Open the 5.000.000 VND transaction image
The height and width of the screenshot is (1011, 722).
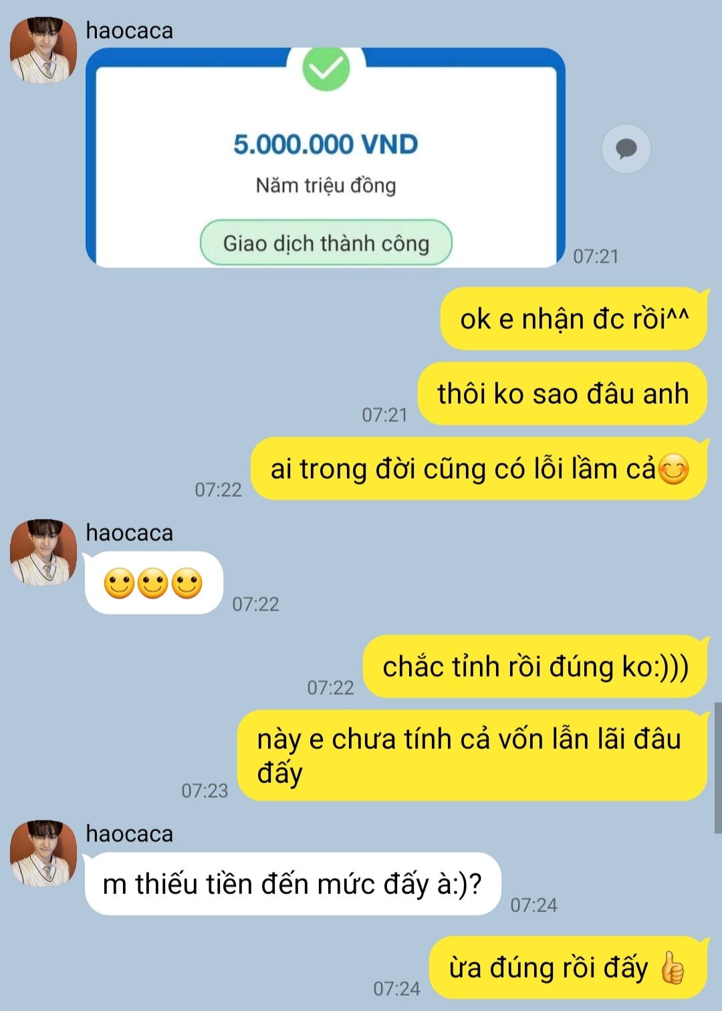pos(326,158)
